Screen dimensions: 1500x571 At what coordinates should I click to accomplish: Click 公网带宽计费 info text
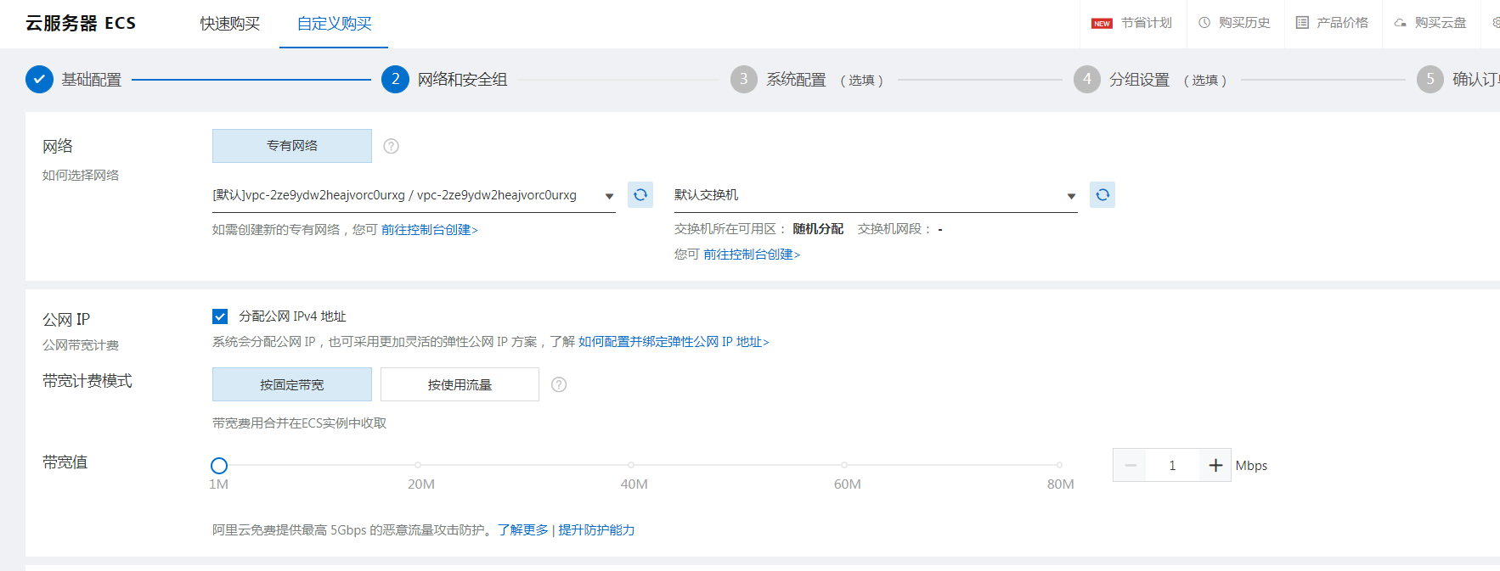click(x=81, y=345)
